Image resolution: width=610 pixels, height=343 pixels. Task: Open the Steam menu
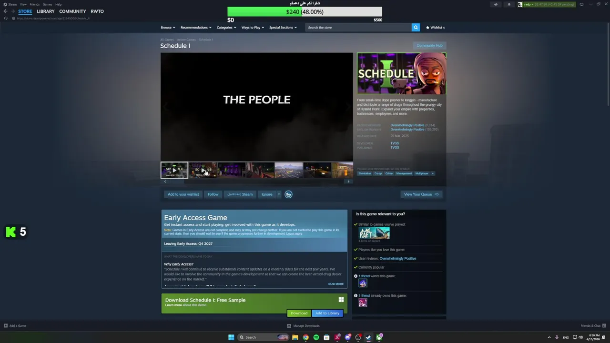12,4
